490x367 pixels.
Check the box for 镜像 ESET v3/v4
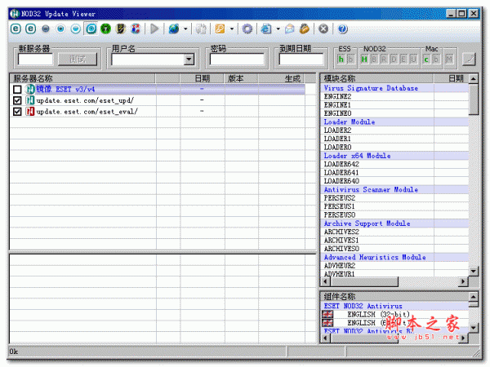[17, 90]
